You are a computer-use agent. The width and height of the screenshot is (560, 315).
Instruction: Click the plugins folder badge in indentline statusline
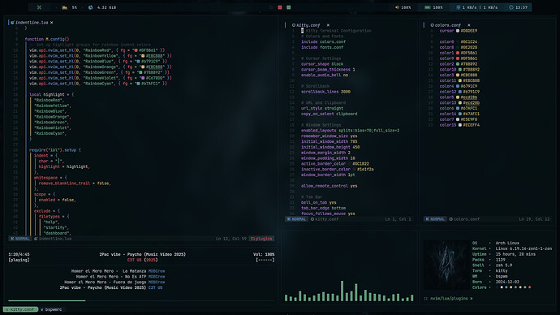262,239
